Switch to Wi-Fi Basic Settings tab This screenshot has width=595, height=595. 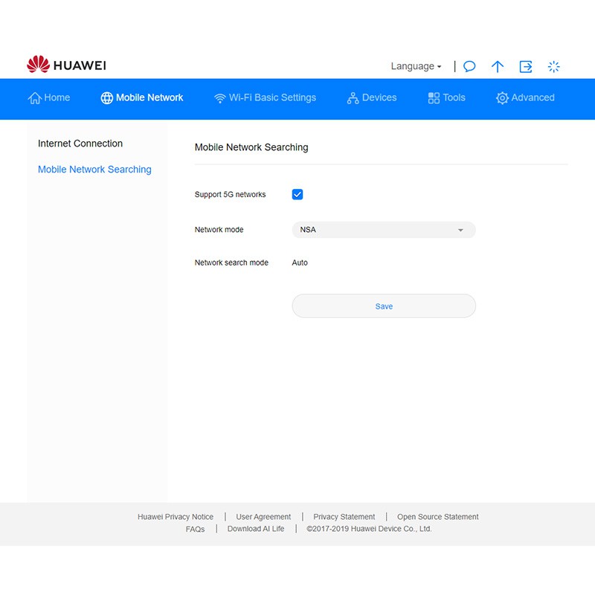265,97
